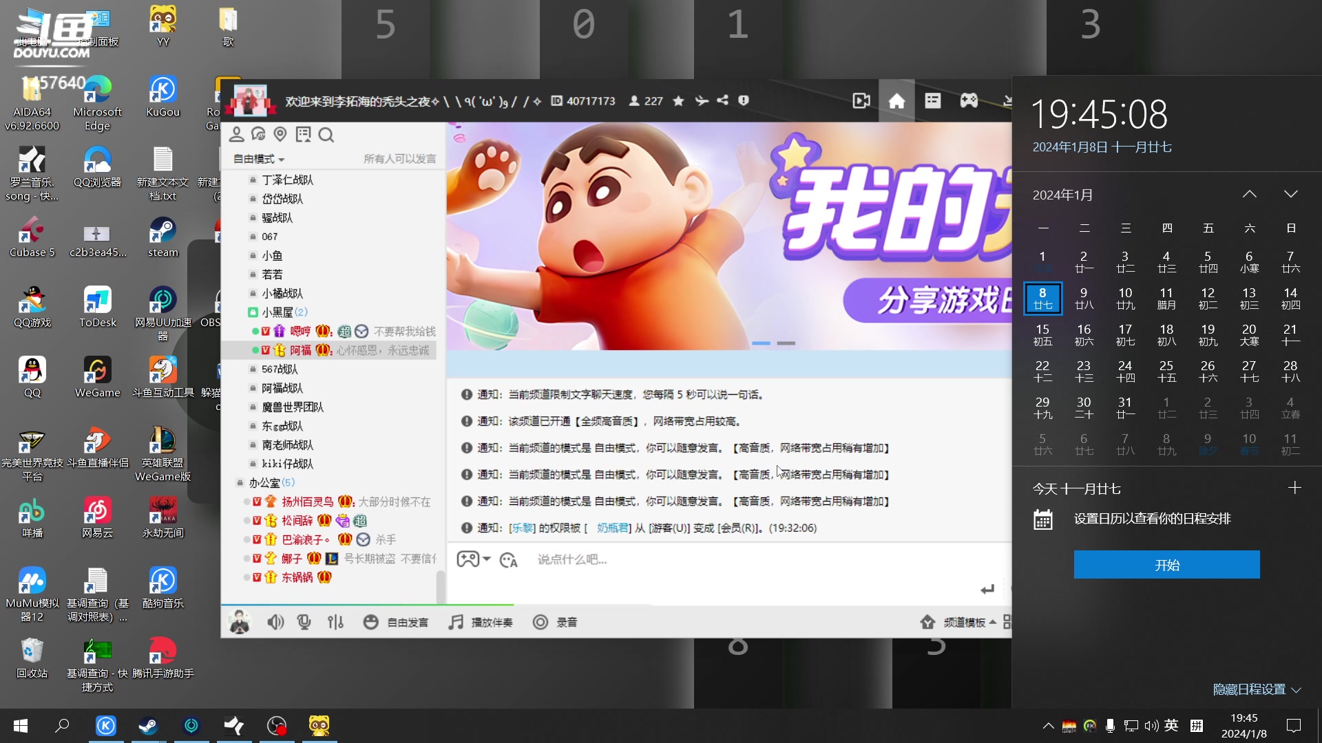Open the audio mixer settings icon
1322x743 pixels.
coord(335,622)
